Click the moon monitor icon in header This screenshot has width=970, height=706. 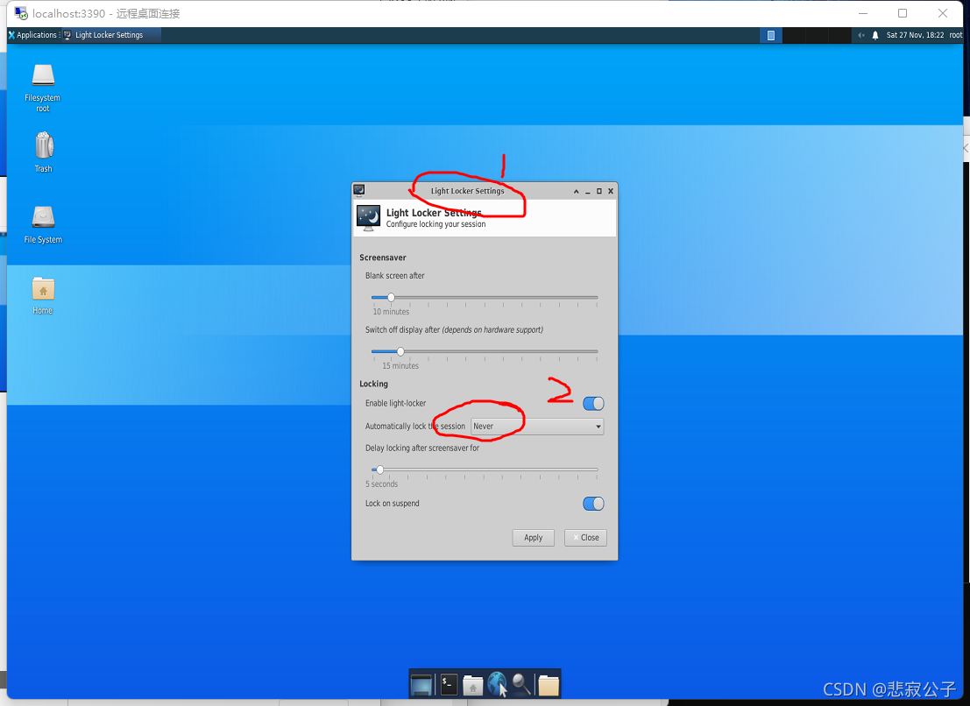369,217
